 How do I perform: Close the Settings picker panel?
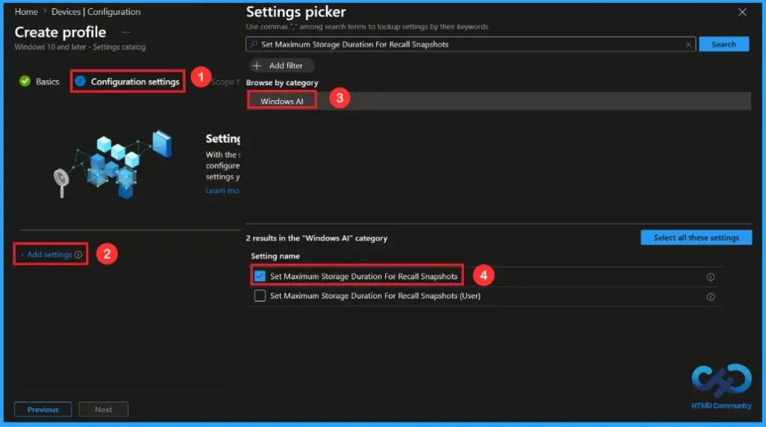(742, 12)
